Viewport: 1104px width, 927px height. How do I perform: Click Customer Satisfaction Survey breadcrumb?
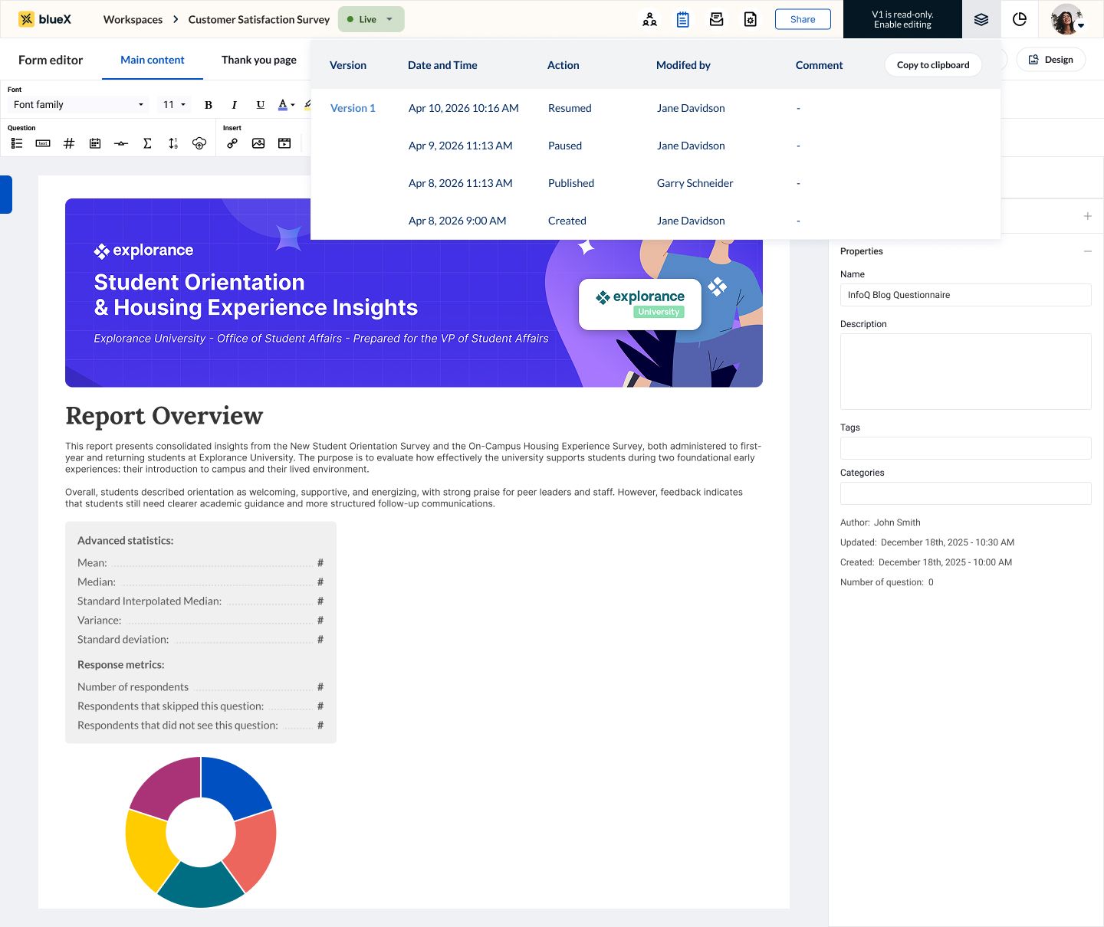point(259,19)
